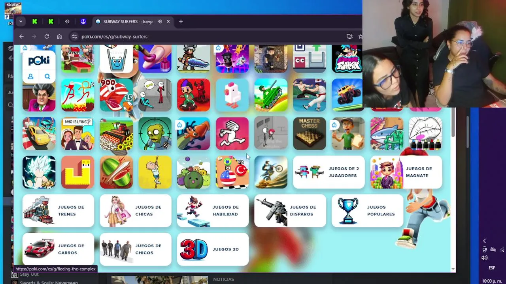Image resolution: width=506 pixels, height=284 pixels.
Task: Open the P1 P2 flags game
Action: (232, 172)
